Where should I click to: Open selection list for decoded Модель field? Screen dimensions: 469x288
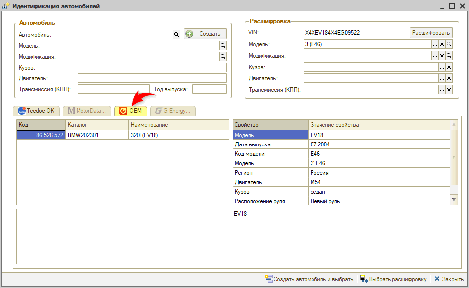click(x=435, y=44)
